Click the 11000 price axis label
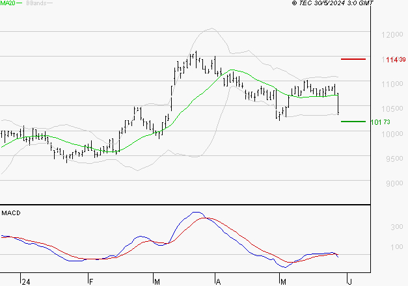Image resolution: width=408 pixels, height=286 pixels. [392, 84]
